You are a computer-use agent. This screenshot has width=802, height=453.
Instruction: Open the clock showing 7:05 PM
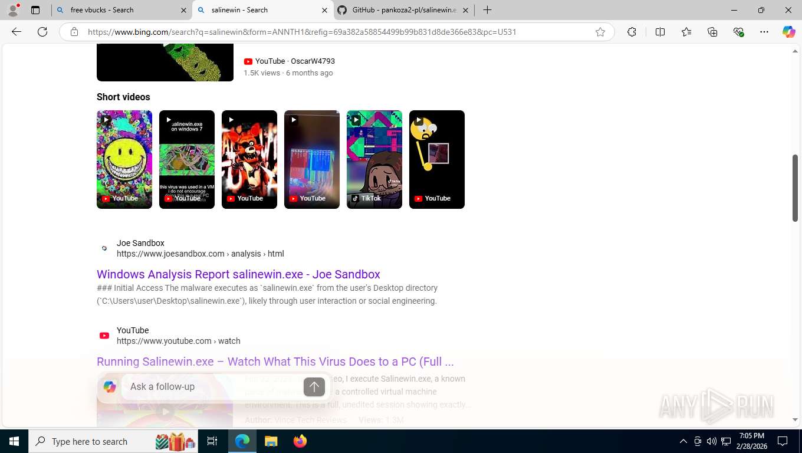(751, 441)
